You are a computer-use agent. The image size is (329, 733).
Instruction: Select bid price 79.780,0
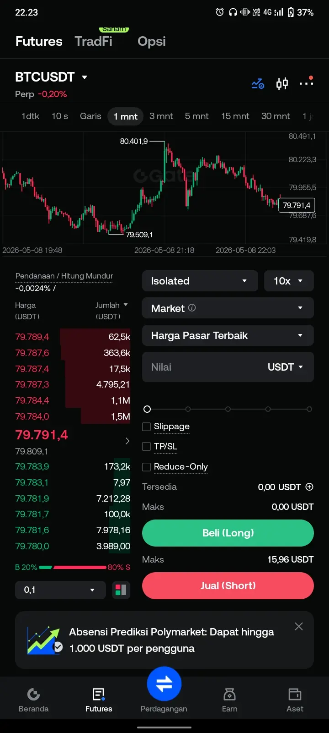[32, 546]
